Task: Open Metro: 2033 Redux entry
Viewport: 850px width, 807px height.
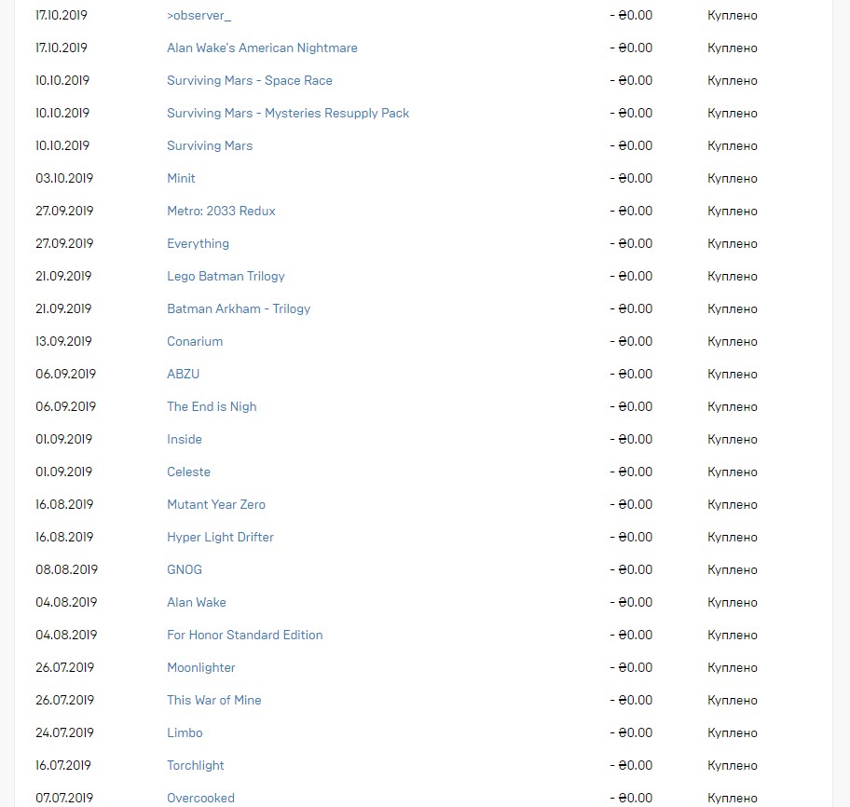Action: (x=221, y=211)
